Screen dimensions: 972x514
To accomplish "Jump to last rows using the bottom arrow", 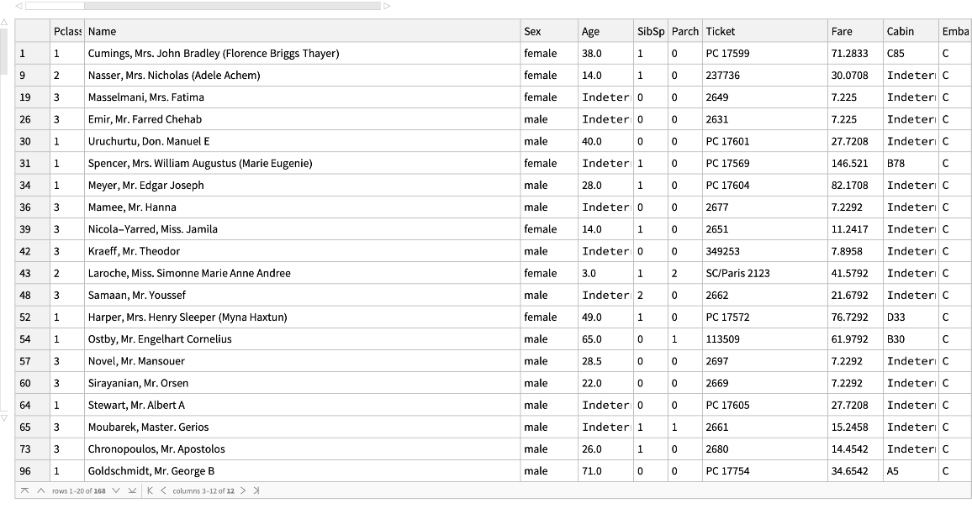I will [x=132, y=490].
